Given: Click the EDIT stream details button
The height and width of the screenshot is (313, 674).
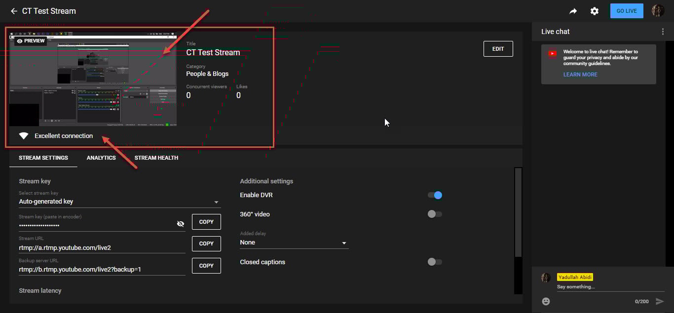Looking at the screenshot, I should (498, 49).
